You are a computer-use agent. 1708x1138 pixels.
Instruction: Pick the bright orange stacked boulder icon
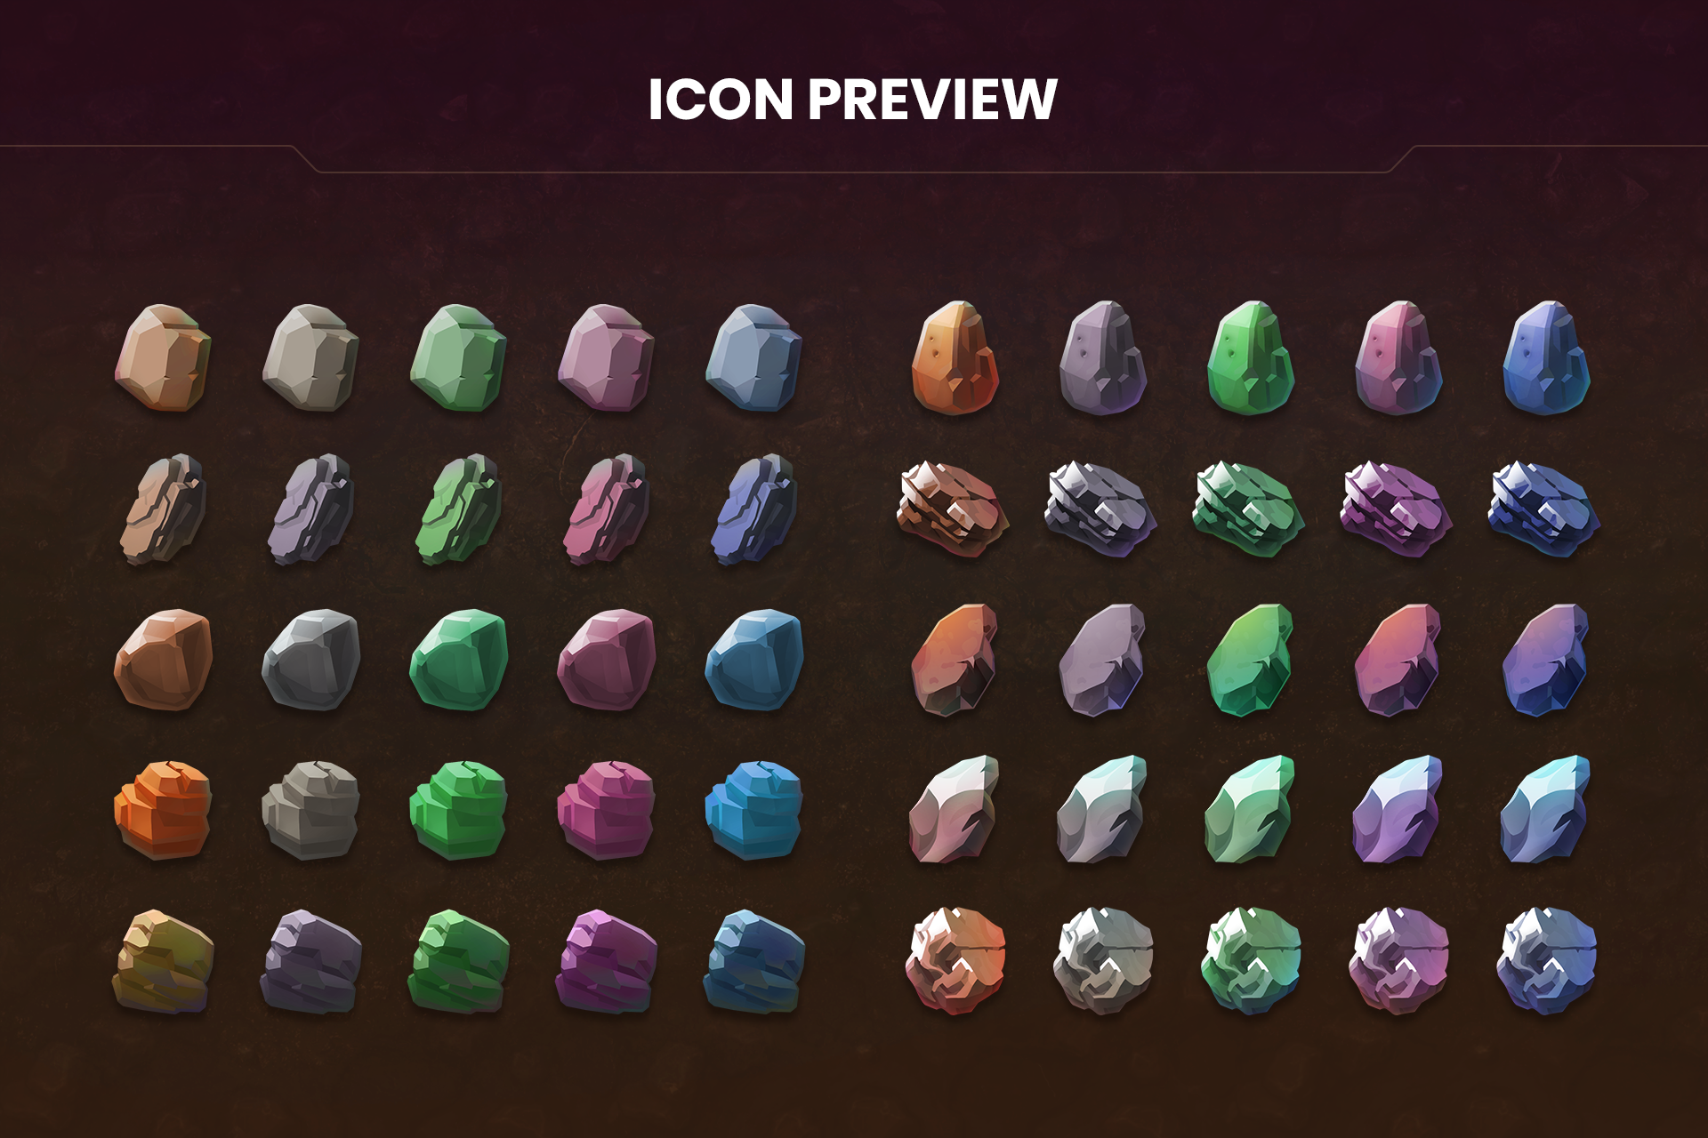[163, 809]
